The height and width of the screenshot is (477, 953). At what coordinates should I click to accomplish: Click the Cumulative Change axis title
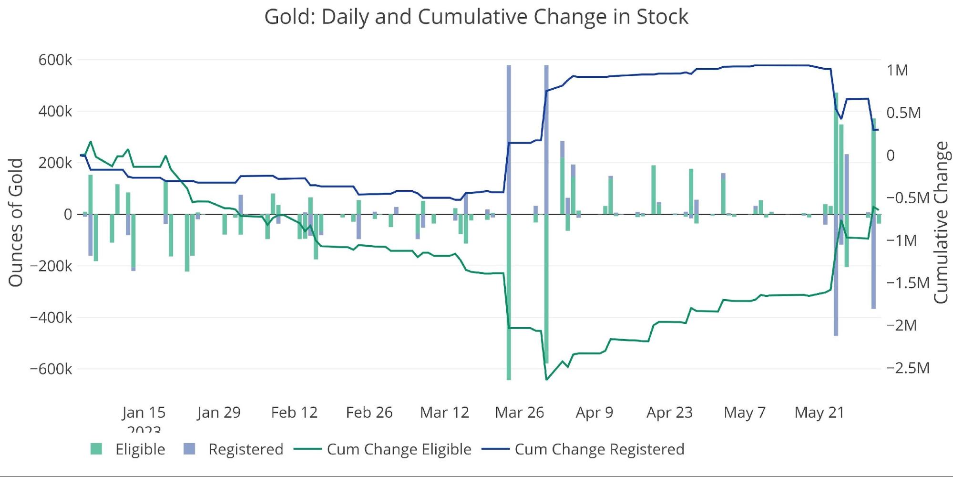click(941, 222)
